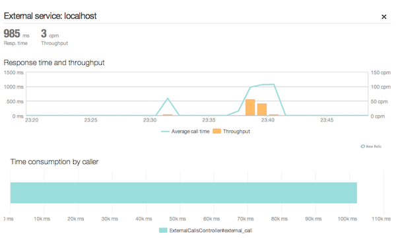Image resolution: width=396 pixels, height=242 pixels.
Task: Click the 100k ms axis label
Action: point(348,219)
